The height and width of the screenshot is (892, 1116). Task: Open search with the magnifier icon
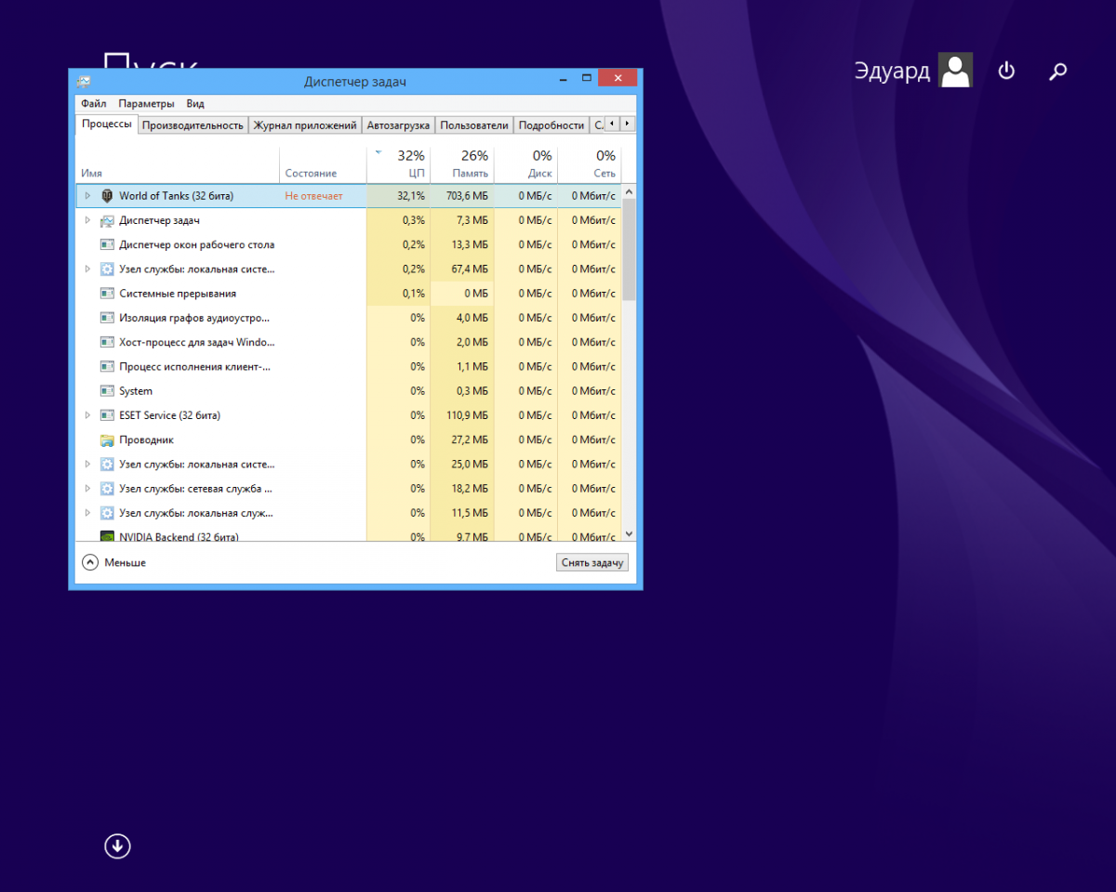point(1057,71)
